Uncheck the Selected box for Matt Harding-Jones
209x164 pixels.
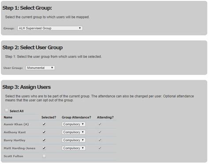(x=44, y=148)
